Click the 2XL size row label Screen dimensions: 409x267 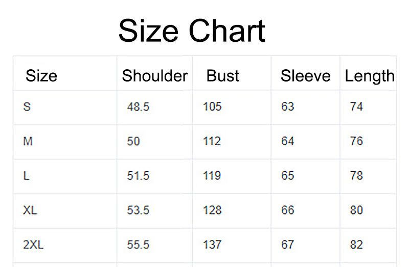click(33, 245)
